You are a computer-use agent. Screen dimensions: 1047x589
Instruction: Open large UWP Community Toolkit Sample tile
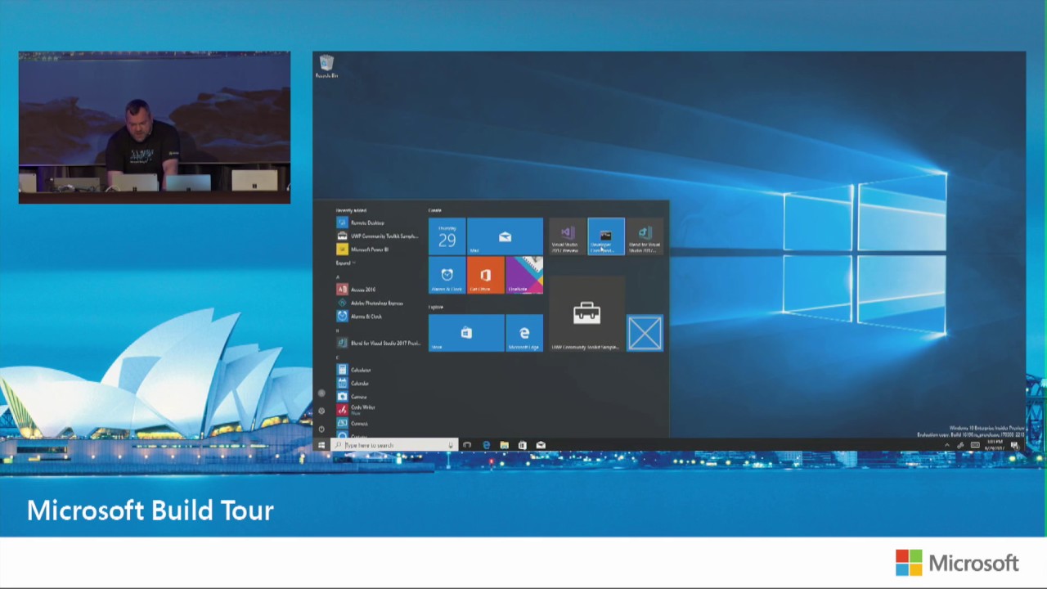pyautogui.click(x=586, y=314)
